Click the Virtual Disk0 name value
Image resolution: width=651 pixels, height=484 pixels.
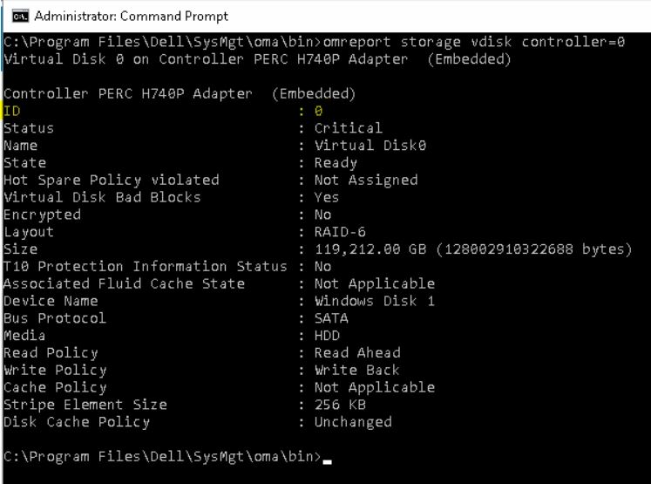pos(370,146)
